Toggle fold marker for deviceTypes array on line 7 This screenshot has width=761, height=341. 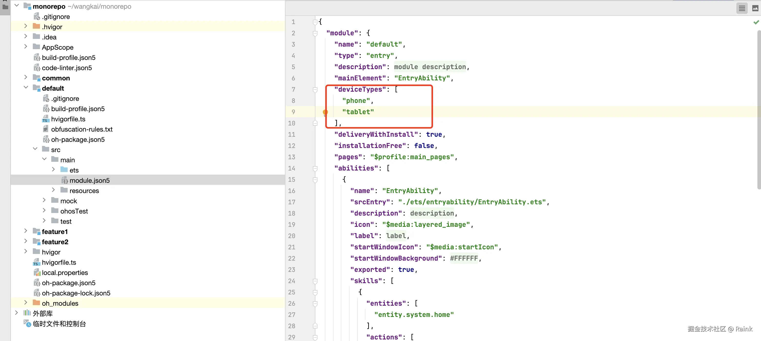[315, 89]
